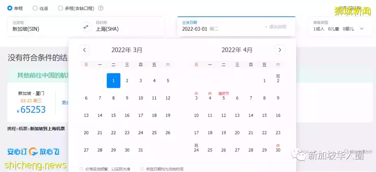Select the 多程(含缺口程) multi-city option

click(x=61, y=8)
